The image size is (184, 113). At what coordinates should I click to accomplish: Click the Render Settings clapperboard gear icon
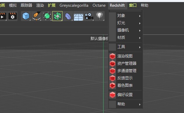pyautogui.click(x=13, y=16)
